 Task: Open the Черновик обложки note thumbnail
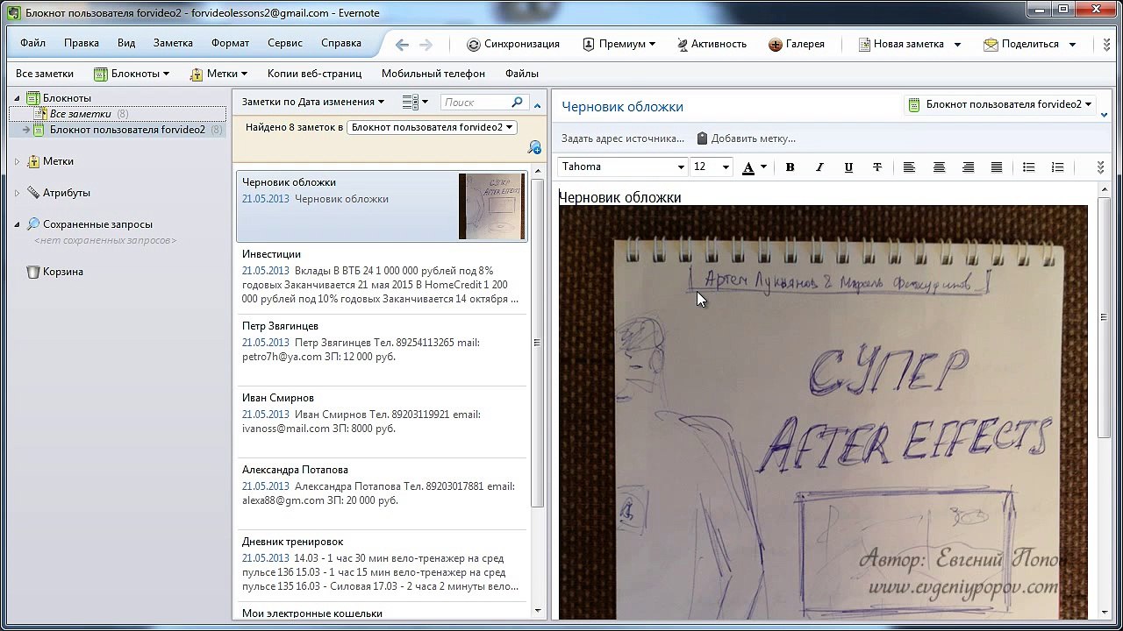[x=492, y=207]
